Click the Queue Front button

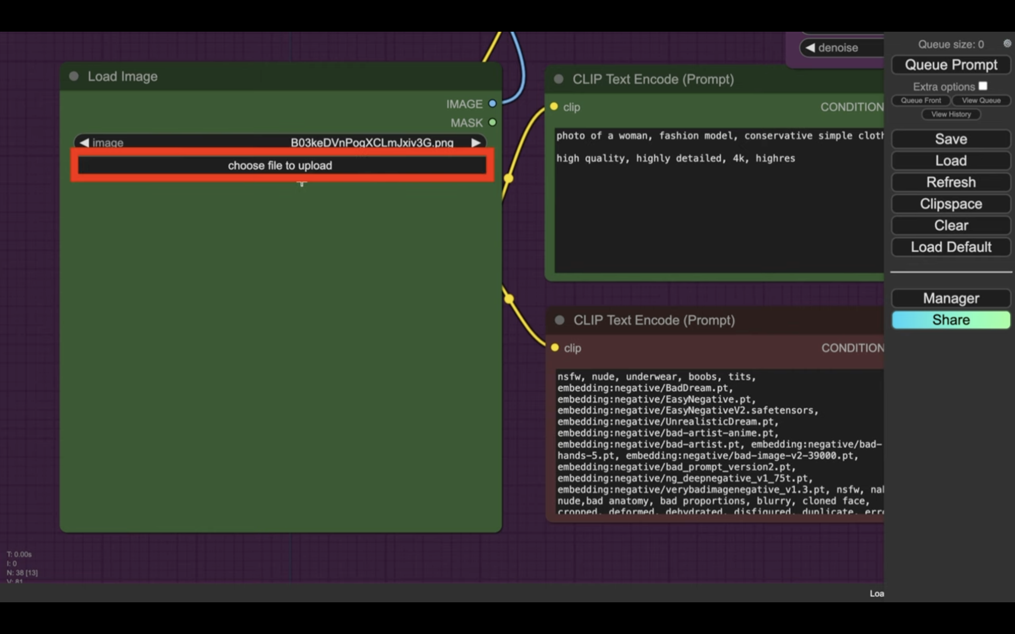coord(921,101)
